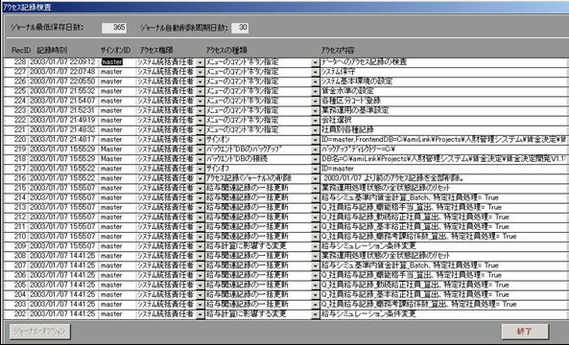Viewport: 569px width, 345px height.
Task: Click 給与シミュレーション条件変更 cell in row 202
Action: click(x=444, y=314)
